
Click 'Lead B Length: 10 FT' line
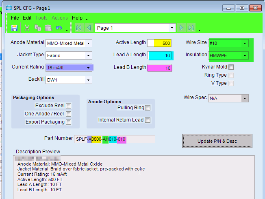click(x=39, y=190)
